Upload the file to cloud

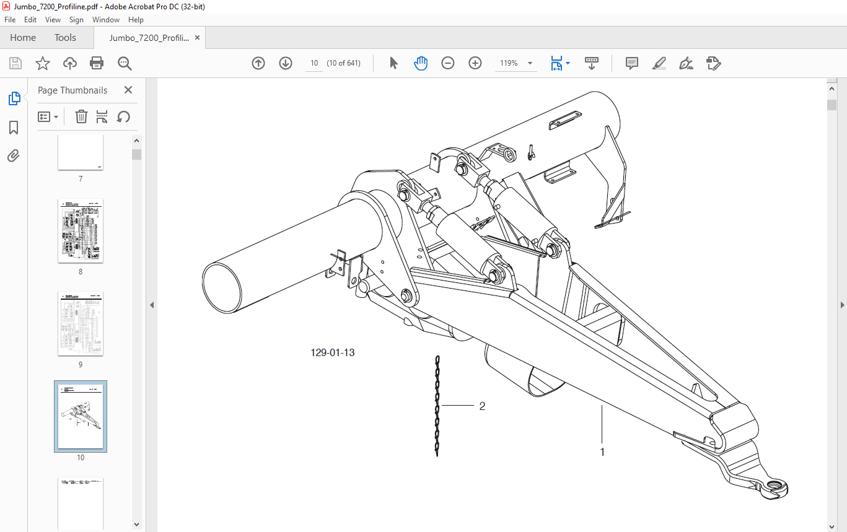point(70,63)
